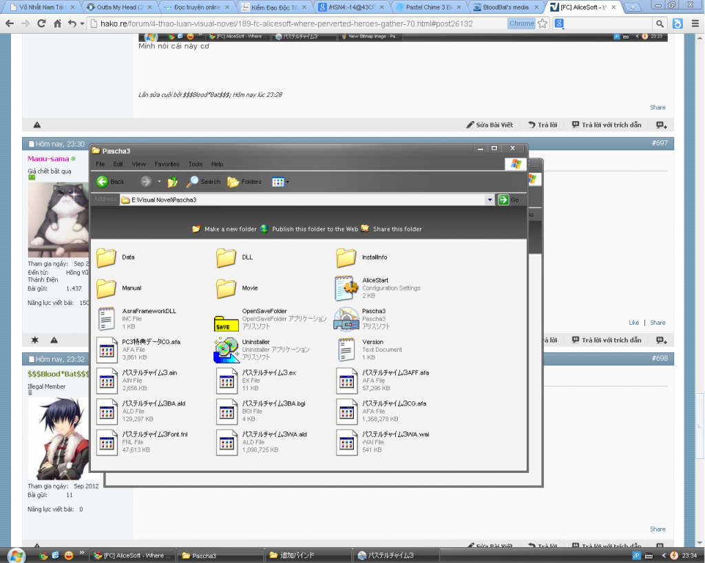
Task: Click Like on post #697
Action: click(634, 323)
